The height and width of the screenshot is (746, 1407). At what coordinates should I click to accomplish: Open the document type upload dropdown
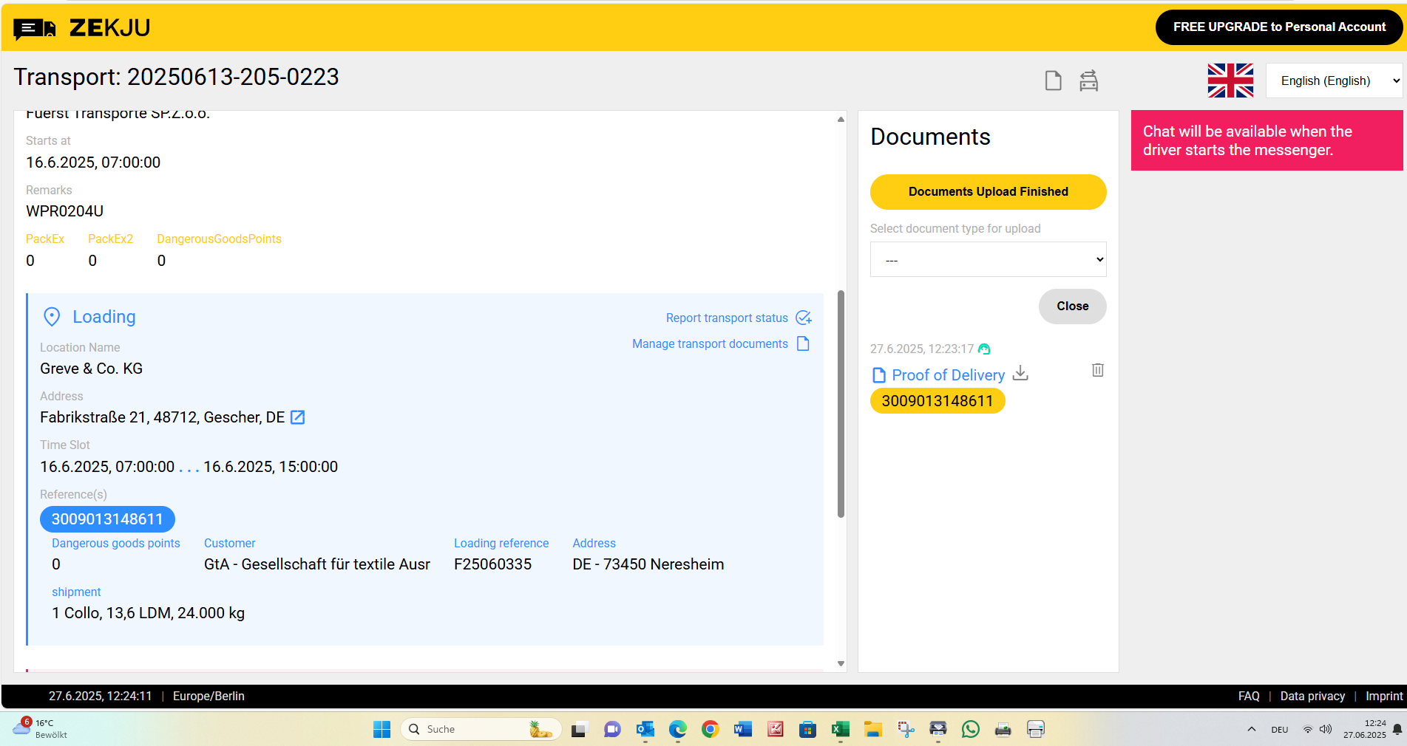[x=989, y=259]
